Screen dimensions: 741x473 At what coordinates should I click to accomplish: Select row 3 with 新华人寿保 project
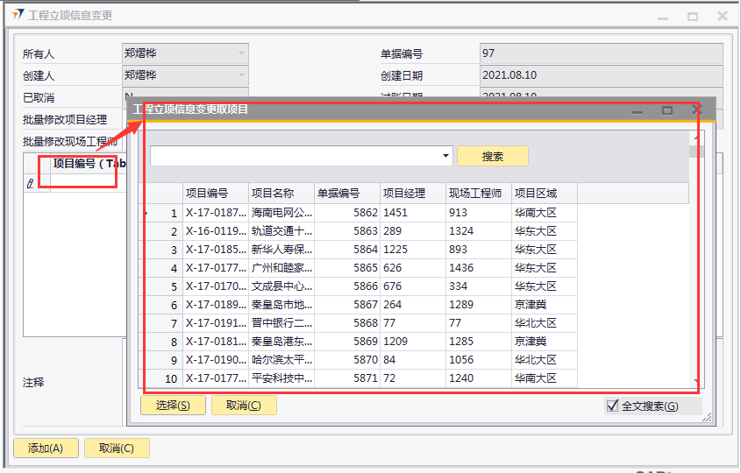[281, 250]
